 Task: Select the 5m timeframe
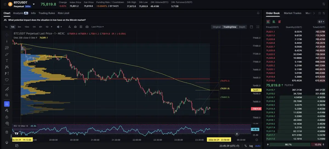click(x=19, y=27)
